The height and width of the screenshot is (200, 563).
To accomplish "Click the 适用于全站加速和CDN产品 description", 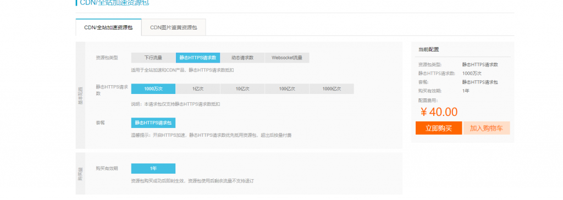I will [x=183, y=70].
